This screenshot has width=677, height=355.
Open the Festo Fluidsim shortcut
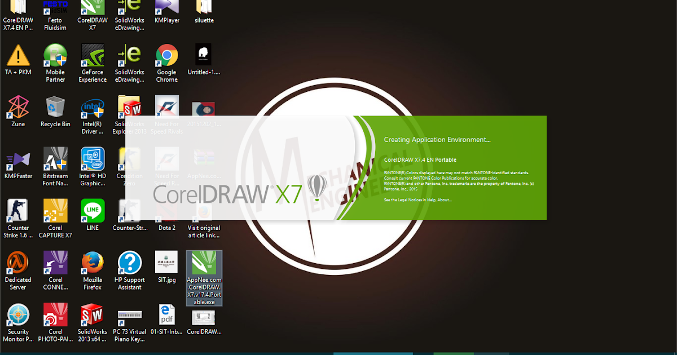pos(55,15)
